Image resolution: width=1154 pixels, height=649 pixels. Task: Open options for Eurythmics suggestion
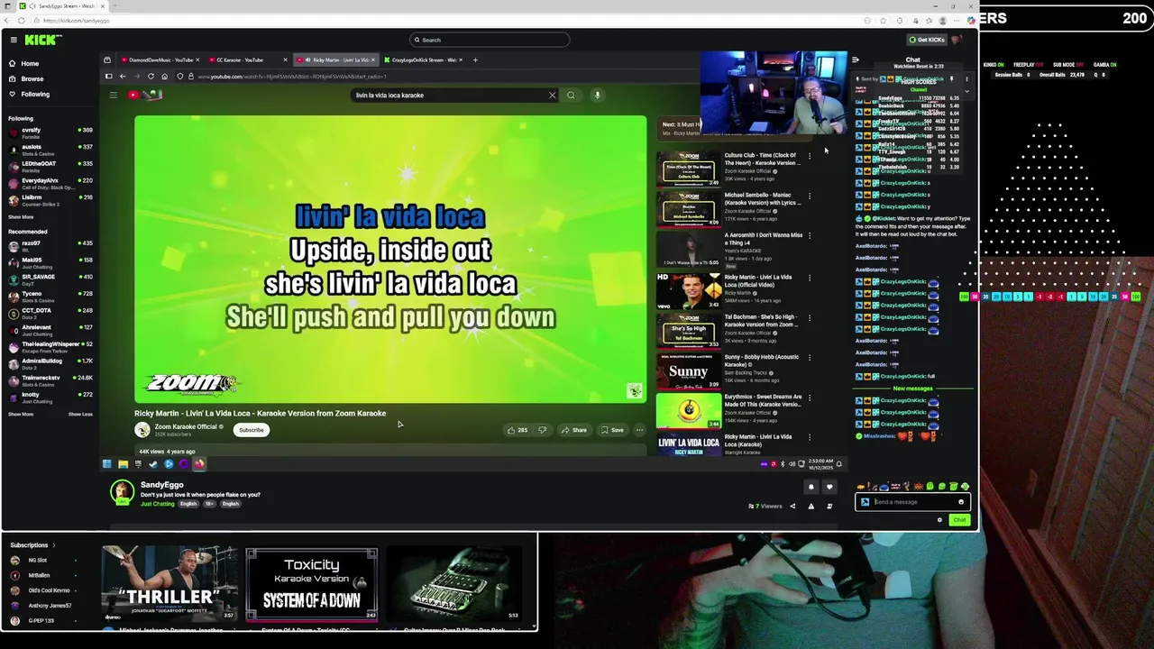pos(810,397)
